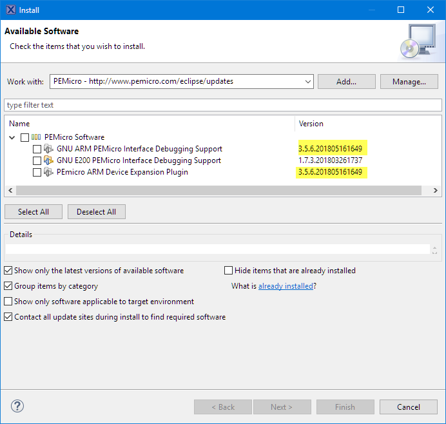Tick Hide items that are already installed
Screen dimensions: 446x424
pos(229,271)
